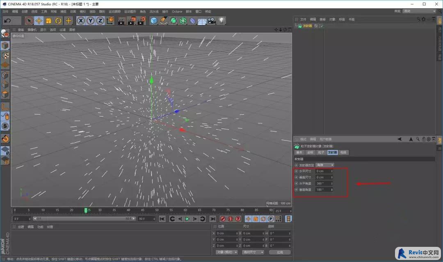The width and height of the screenshot is (443, 262).
Task: Add a Cube primitive object
Action: (154, 20)
